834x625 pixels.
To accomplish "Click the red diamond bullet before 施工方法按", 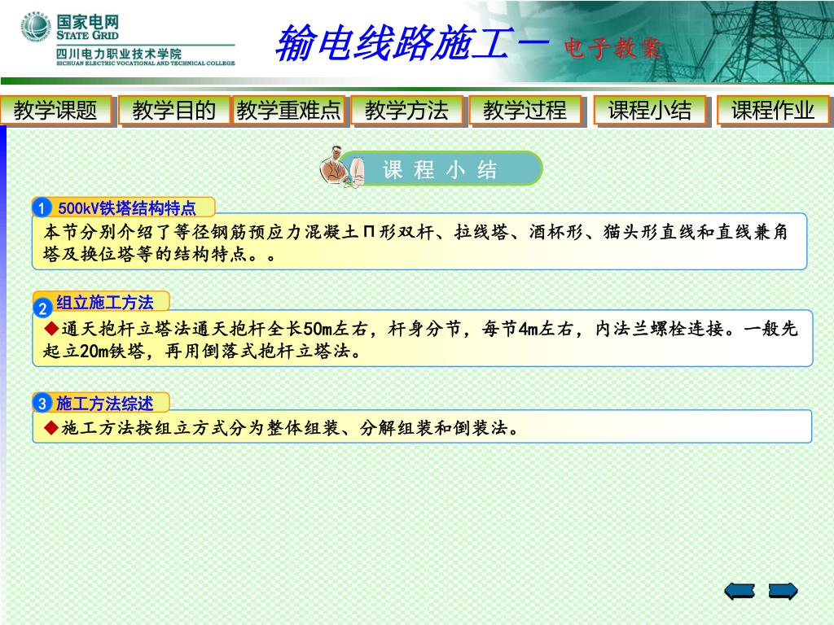I will point(51,427).
